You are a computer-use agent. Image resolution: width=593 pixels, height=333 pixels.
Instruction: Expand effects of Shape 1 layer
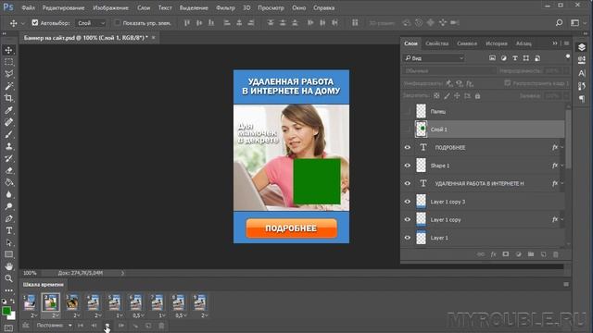click(562, 166)
